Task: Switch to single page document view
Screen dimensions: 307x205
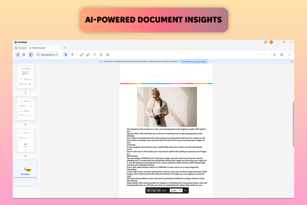Action: [18, 55]
